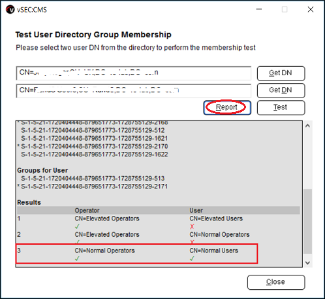Screen dimensions: 325x299
Task: Focus the second user DN input field
Action: pos(134,90)
